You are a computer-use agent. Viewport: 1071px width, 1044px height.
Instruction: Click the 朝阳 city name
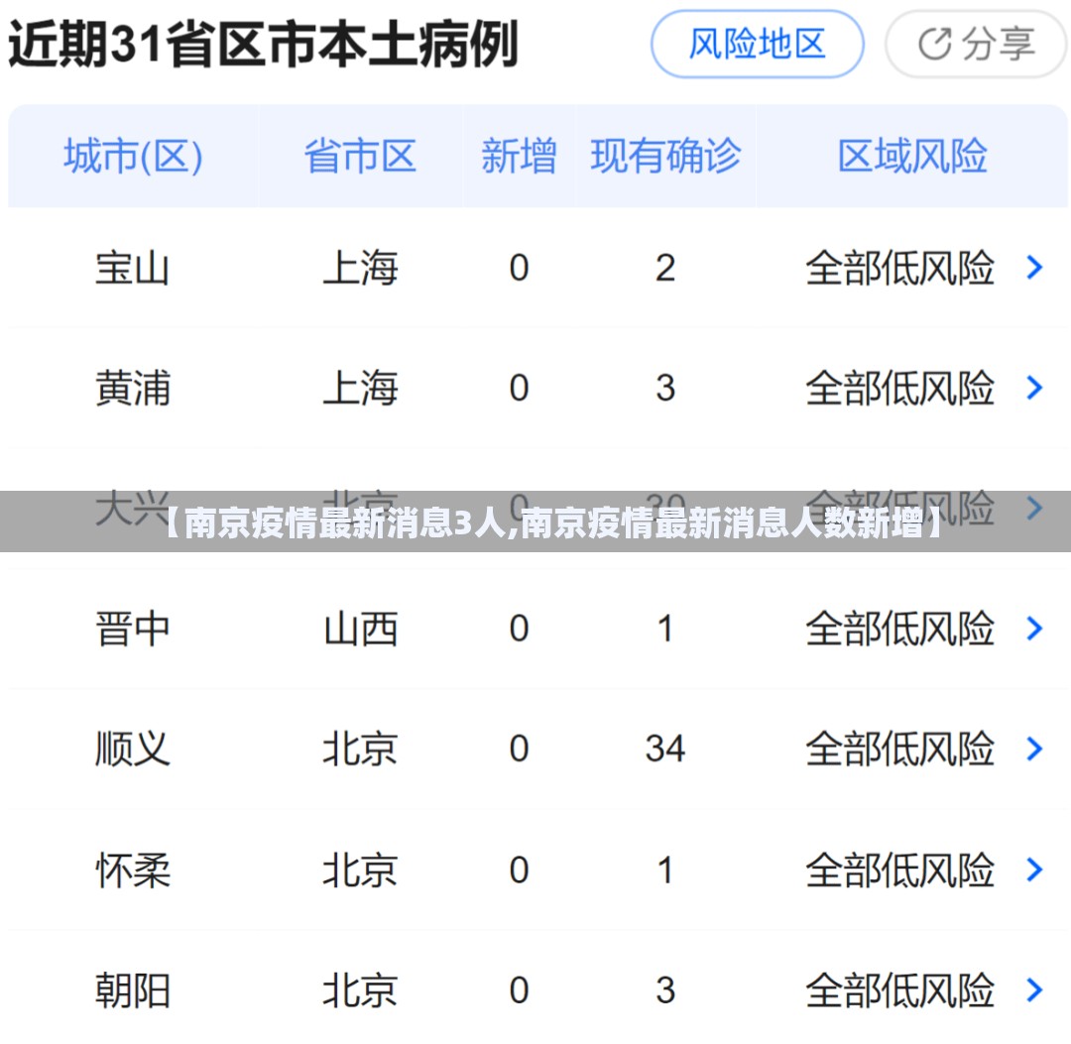pos(133,990)
